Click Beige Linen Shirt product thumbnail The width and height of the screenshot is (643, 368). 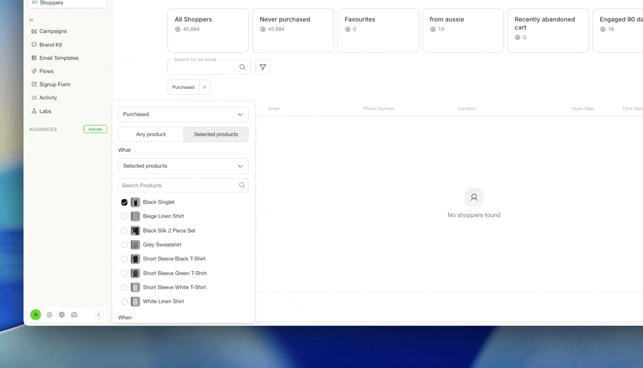pyautogui.click(x=135, y=216)
